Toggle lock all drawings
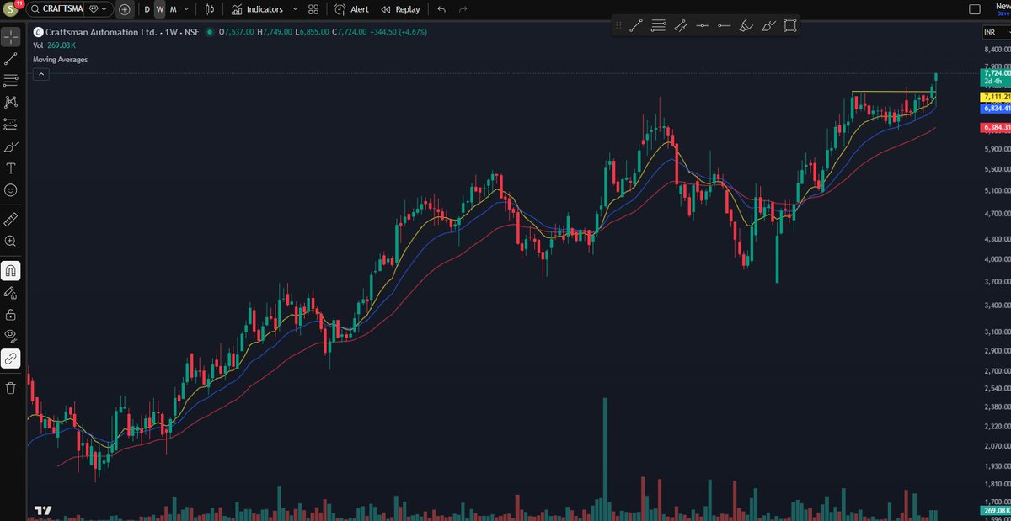This screenshot has width=1011, height=521. point(10,315)
